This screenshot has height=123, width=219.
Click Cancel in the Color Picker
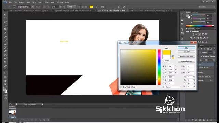[186, 52]
